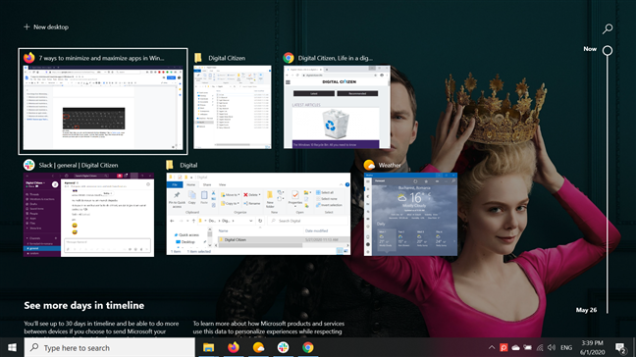The image size is (636, 357).
Task: Click the 'Search Digital' field in the preview
Action: click(308, 221)
